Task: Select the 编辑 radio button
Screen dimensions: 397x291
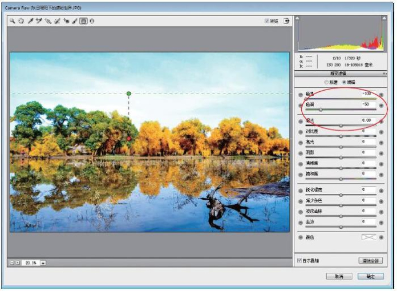Action: coord(343,82)
